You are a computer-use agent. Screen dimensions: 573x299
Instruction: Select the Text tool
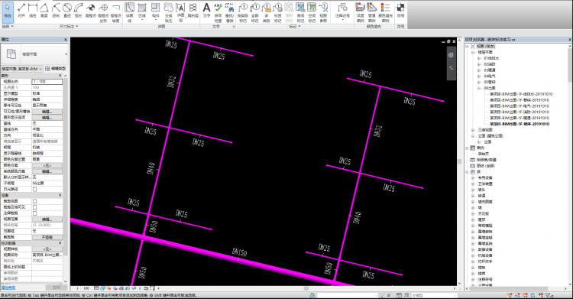[206, 10]
